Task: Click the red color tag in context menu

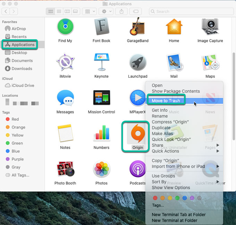Action: [155, 198]
